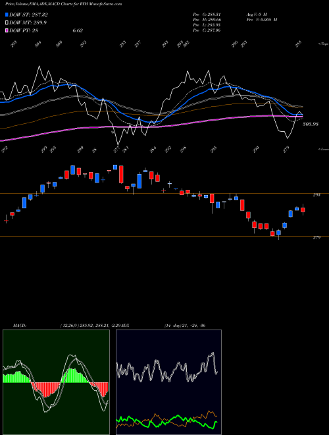The height and width of the screenshot is (435, 329).
Task: Click the 'Avg V: 0 M' volume text
Action: [257, 14]
